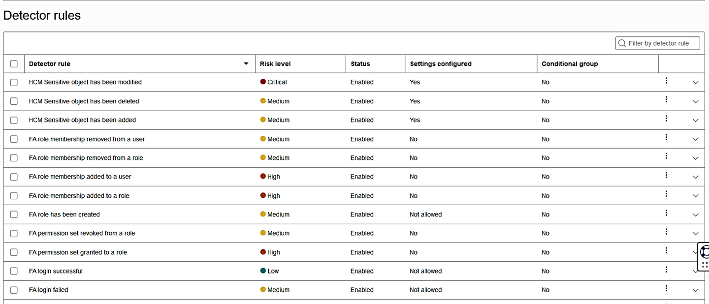The height and width of the screenshot is (304, 709).
Task: Click the Settings configured column header
Action: [x=441, y=64]
